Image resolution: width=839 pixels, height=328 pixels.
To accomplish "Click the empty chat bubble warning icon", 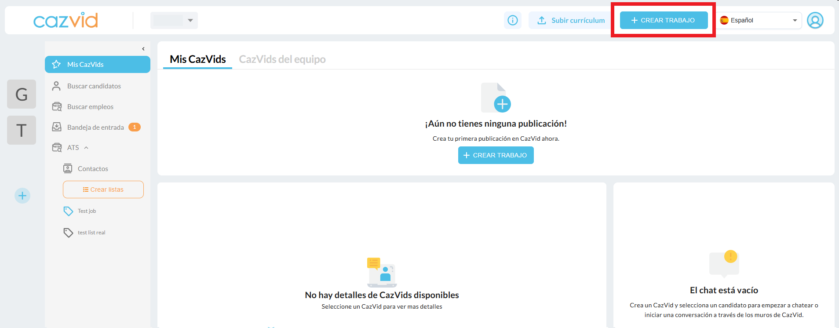I will tap(724, 264).
